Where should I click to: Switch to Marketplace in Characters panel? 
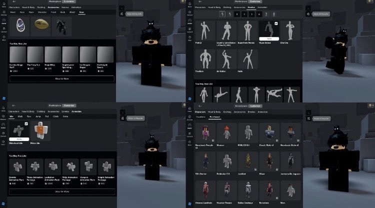(x=241, y=106)
